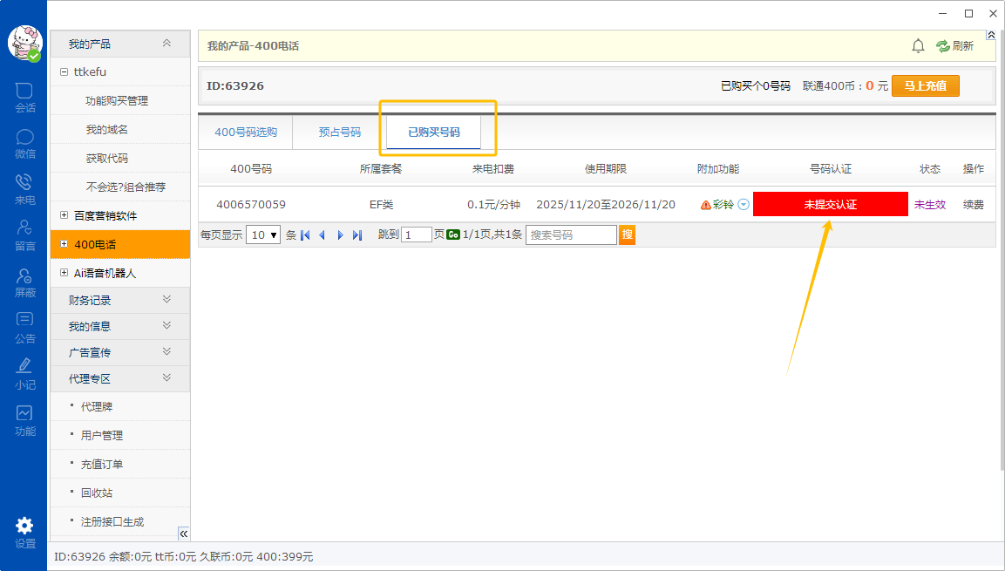Open the per-page count dropdown
The height and width of the screenshot is (571, 1005).
tap(263, 235)
